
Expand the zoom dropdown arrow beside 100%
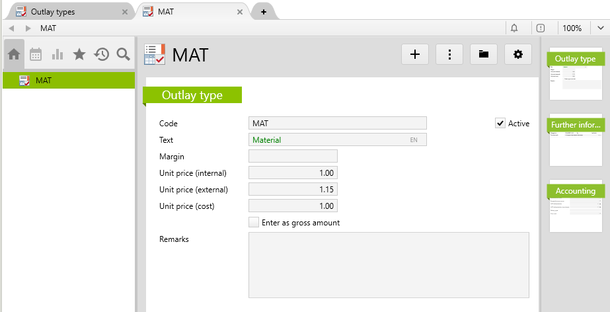point(600,28)
